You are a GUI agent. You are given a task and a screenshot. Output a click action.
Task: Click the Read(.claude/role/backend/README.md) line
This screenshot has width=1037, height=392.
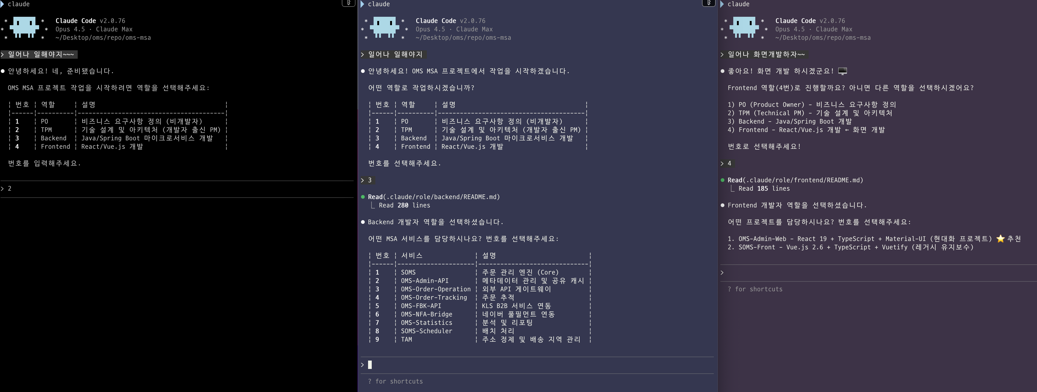(x=433, y=197)
